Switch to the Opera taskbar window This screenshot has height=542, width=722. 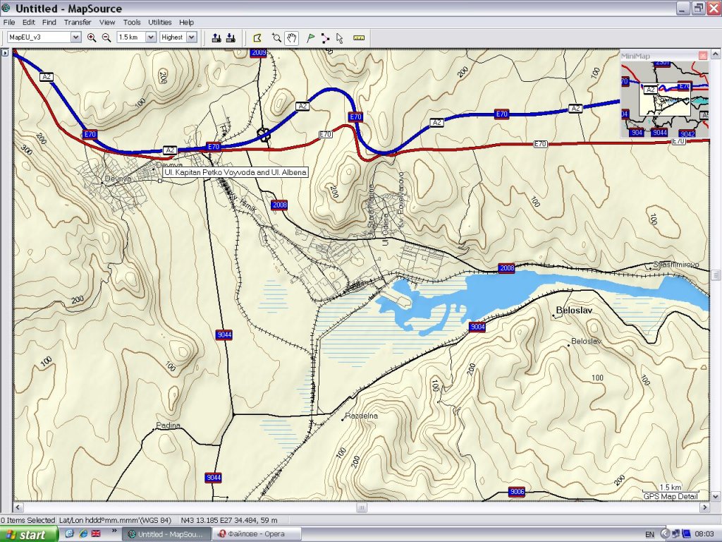coord(257,534)
